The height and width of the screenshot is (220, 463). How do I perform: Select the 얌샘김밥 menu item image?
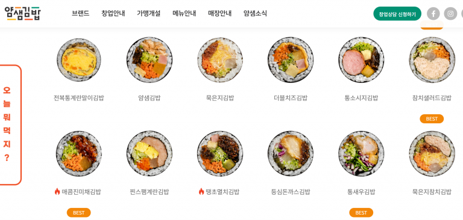[x=149, y=60]
